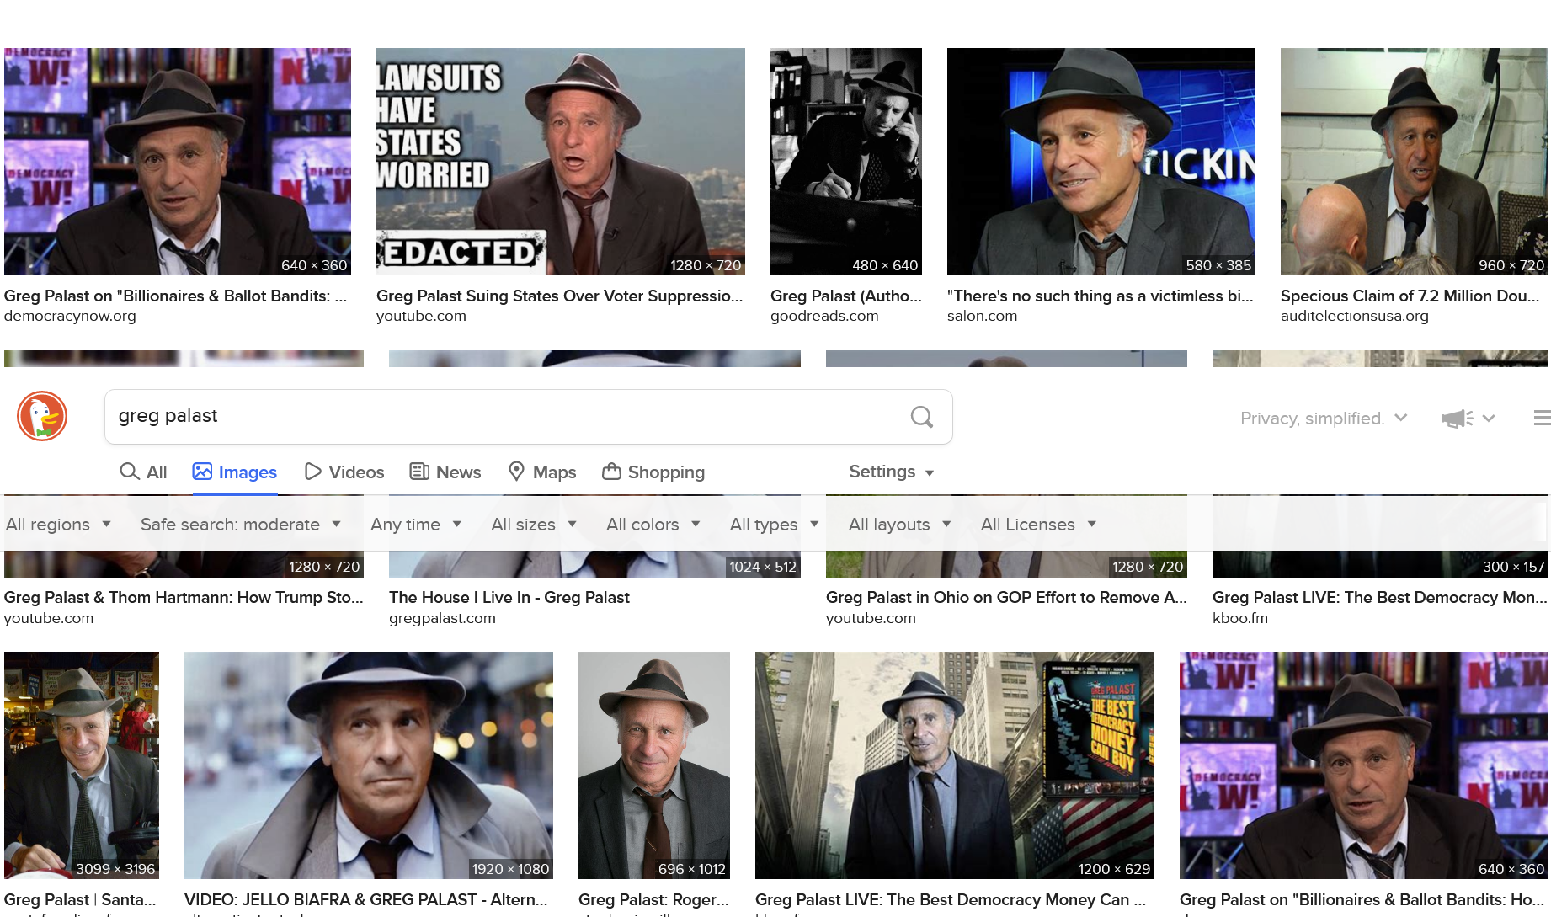1551x917 pixels.
Task: Open the 696 × 1012 portrait thumbnail
Action: (x=654, y=765)
